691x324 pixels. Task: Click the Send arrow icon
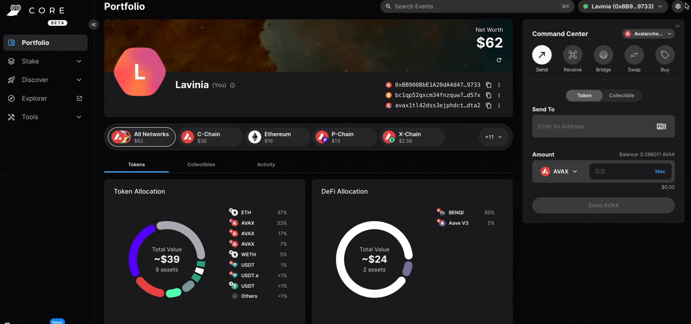(542, 55)
